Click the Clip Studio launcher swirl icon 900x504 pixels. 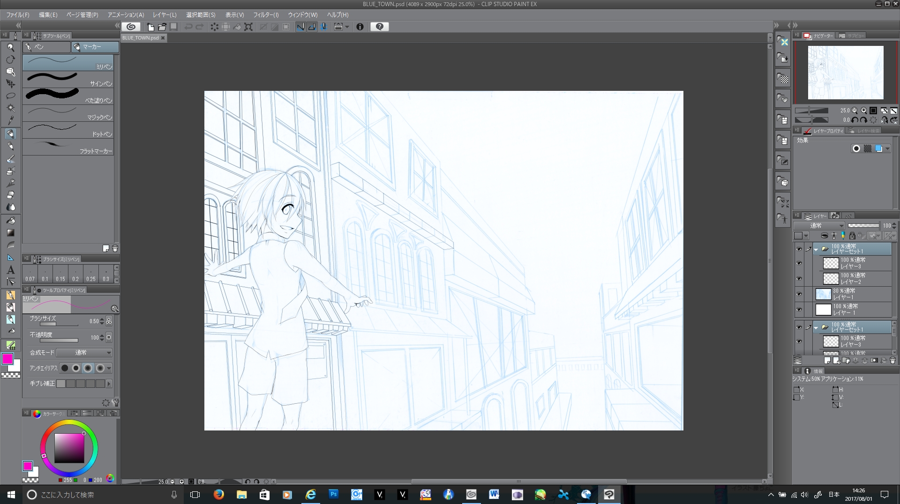[x=131, y=27]
